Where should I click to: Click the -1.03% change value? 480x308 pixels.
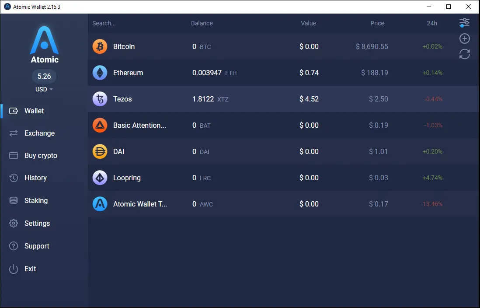[x=433, y=126]
